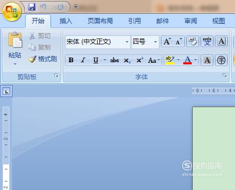Grow font size with large A
This screenshot has height=190, width=235.
click(167, 41)
